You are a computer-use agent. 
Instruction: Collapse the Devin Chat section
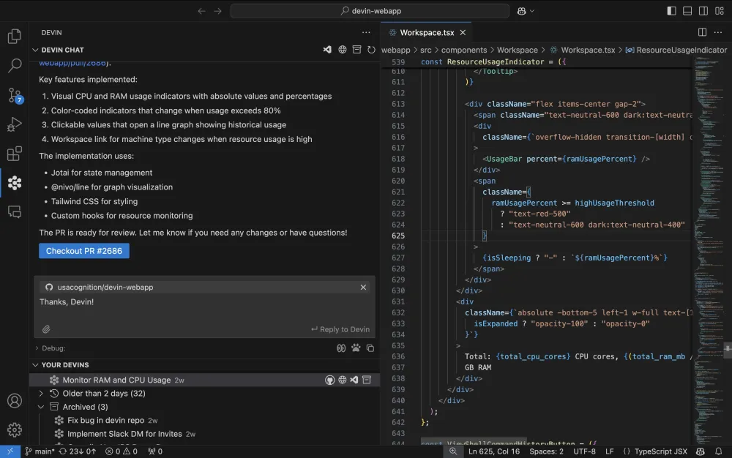tap(35, 50)
